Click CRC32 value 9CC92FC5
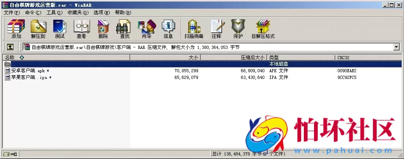The width and height of the screenshot is (404, 159). click(x=347, y=77)
